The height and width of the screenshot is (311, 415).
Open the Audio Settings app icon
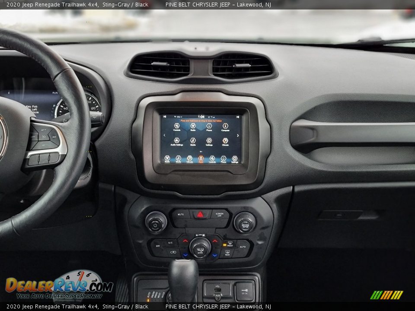[x=177, y=142]
